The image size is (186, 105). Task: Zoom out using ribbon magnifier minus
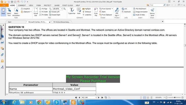coord(50,9)
